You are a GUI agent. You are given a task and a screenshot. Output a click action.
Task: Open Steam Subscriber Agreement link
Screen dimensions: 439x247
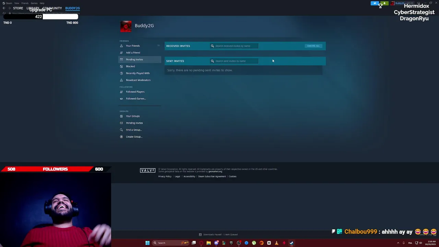tap(212, 176)
